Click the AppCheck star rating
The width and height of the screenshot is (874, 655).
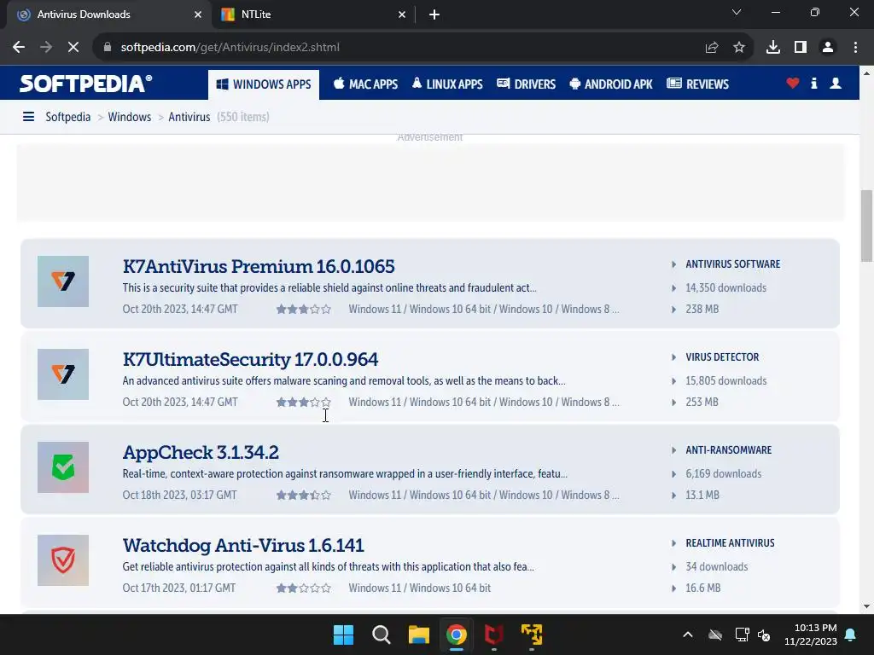tap(304, 496)
